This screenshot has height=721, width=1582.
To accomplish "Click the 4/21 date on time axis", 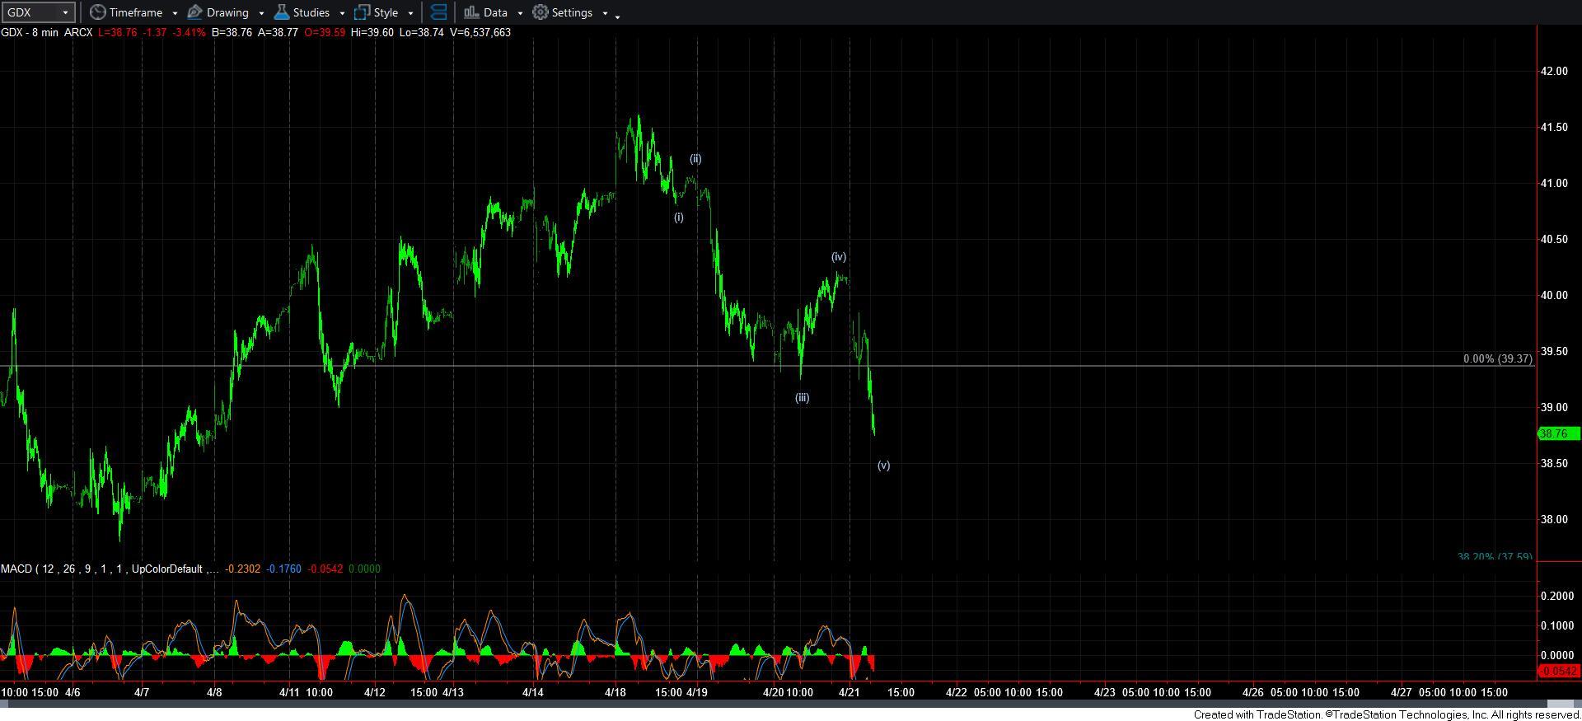I will (x=850, y=692).
